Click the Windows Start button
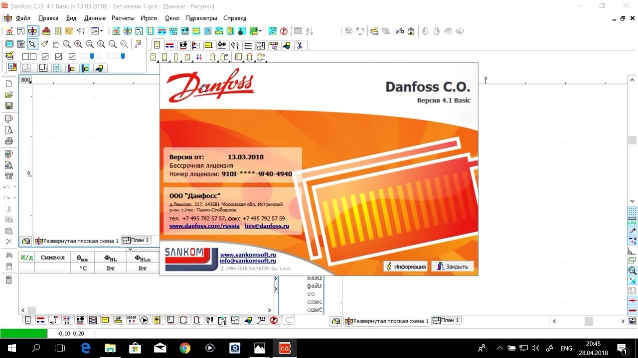 (x=11, y=348)
